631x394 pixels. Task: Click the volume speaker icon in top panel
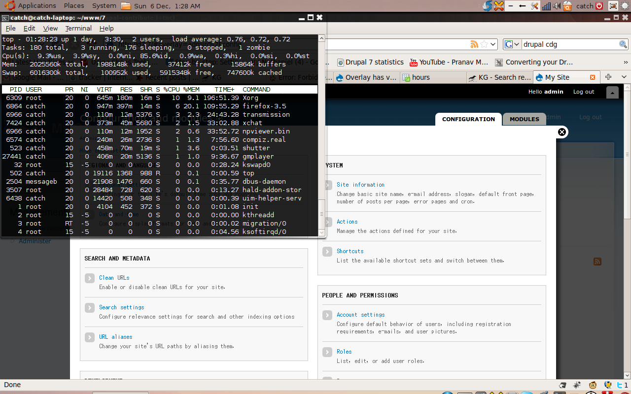click(x=557, y=5)
